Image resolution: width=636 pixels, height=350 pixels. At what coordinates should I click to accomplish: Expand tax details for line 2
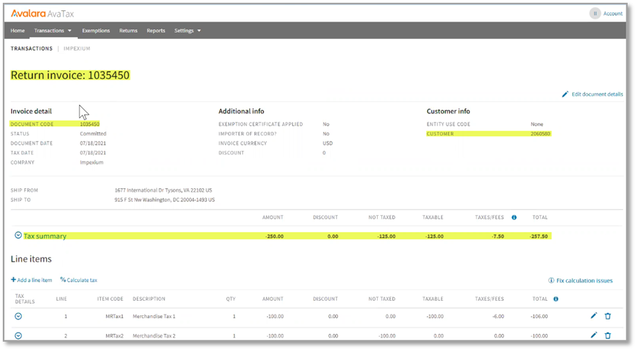coord(18,336)
